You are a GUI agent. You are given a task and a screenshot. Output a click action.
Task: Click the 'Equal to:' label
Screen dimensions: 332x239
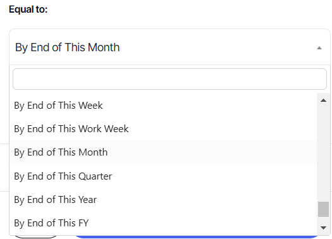(28, 9)
